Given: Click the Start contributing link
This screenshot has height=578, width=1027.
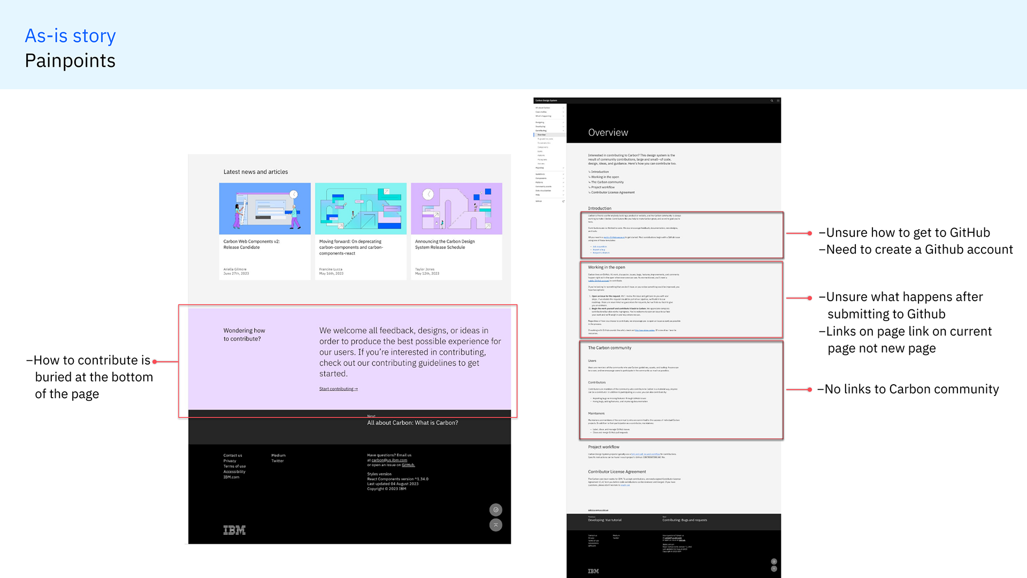Looking at the screenshot, I should 338,389.
